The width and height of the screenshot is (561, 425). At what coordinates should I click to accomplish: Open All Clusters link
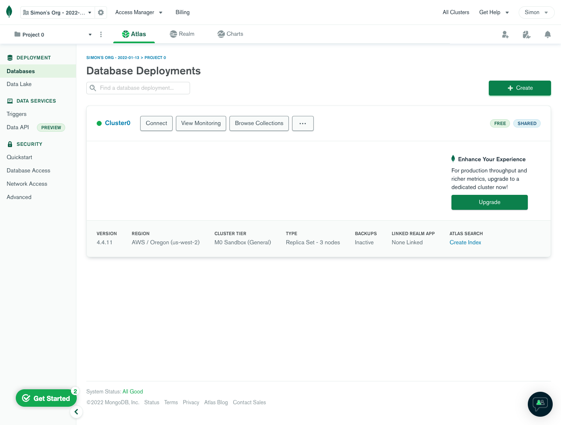(456, 12)
